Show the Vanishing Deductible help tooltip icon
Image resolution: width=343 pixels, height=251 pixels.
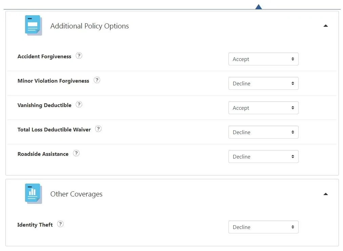[x=79, y=105]
